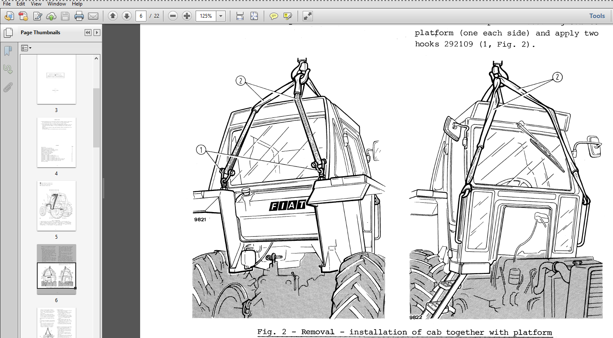This screenshot has width=613, height=338.
Task: Open the Edit menu
Action: [21, 4]
